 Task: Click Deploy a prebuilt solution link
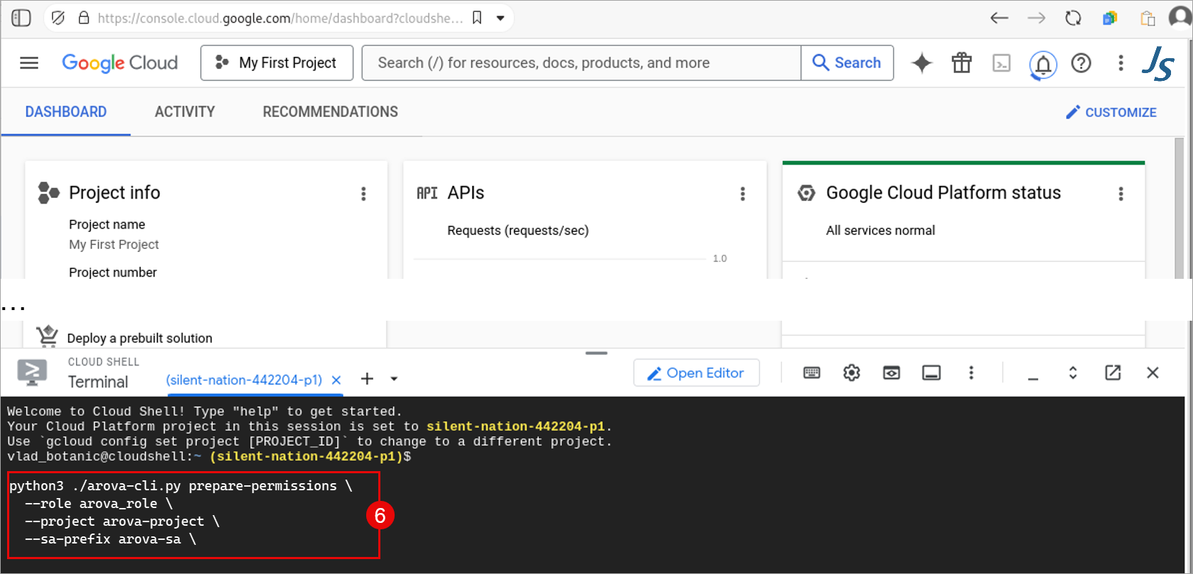pos(139,338)
